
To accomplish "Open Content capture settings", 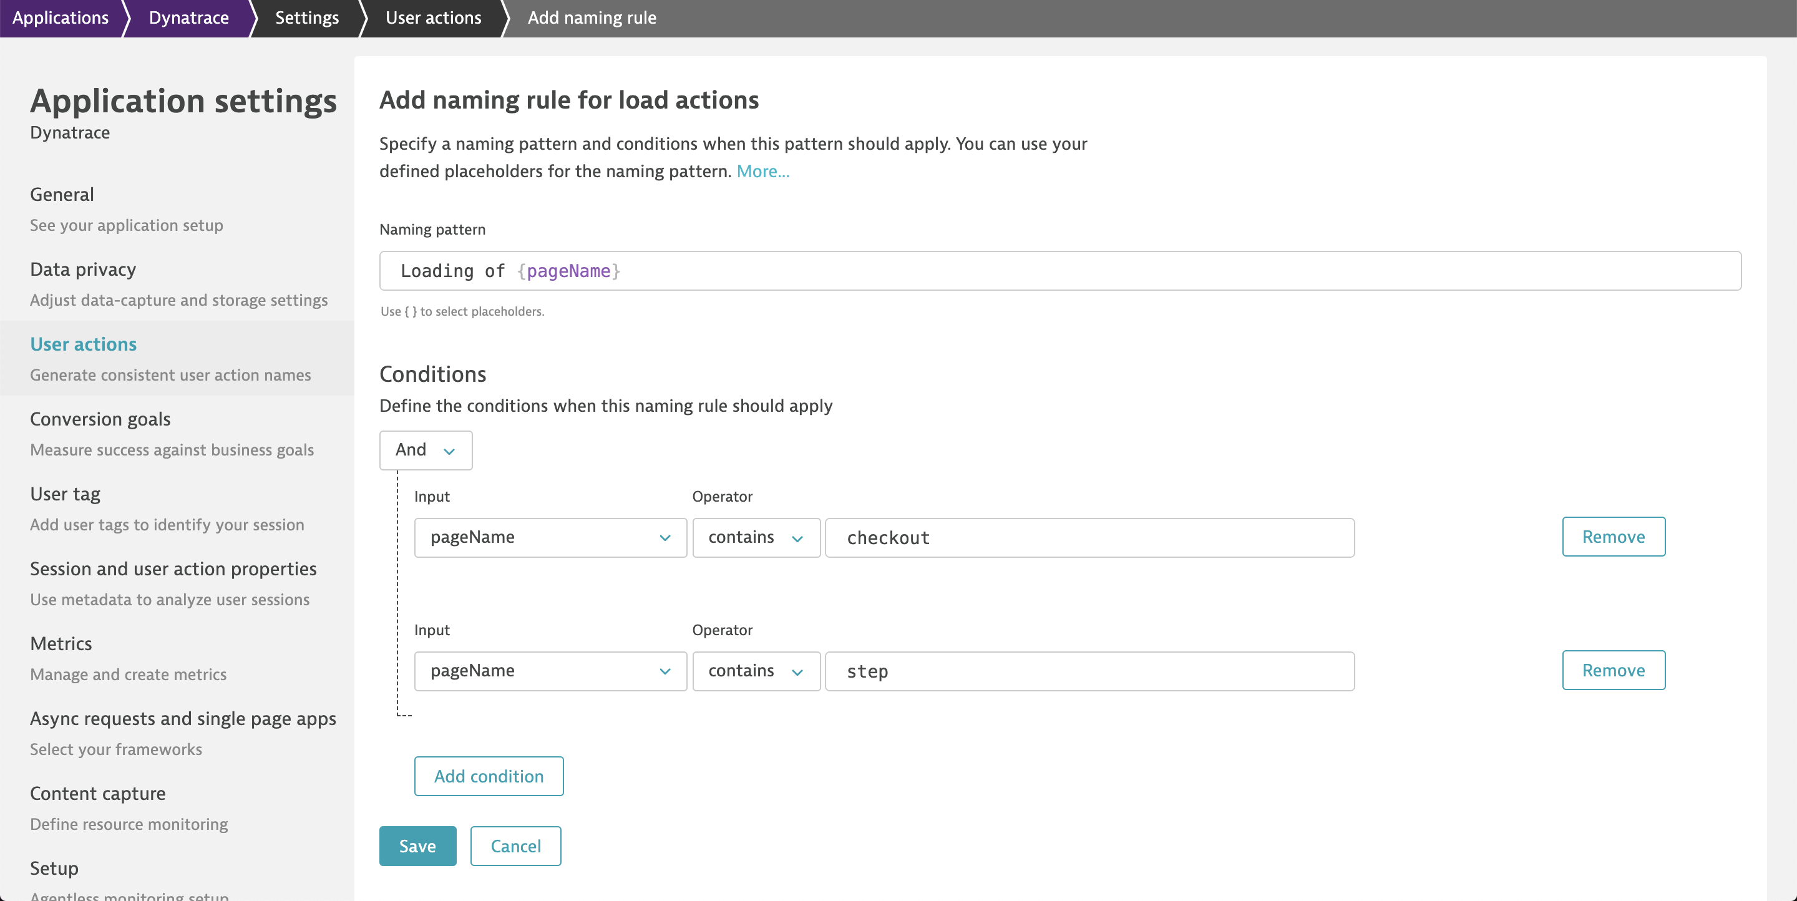I will [177, 807].
